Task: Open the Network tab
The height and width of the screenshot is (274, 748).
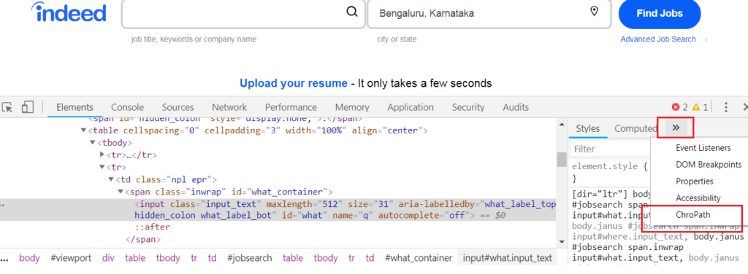Action: 229,107
